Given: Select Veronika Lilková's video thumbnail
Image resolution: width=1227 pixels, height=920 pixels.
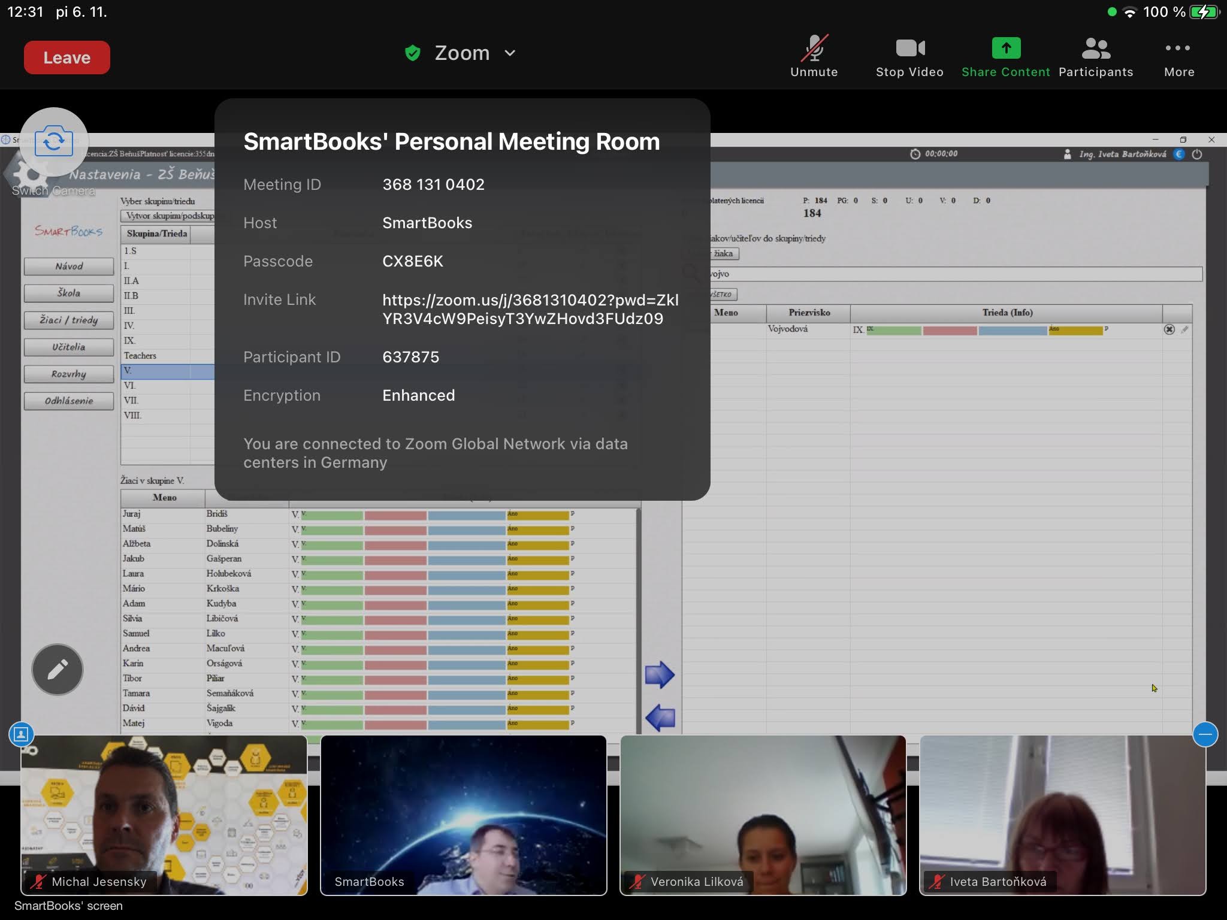Looking at the screenshot, I should coord(763,815).
